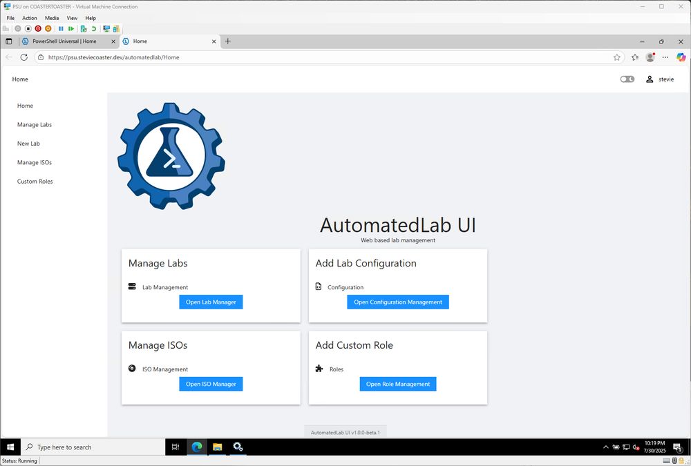Open the notification center icon
The width and height of the screenshot is (691, 466).
coord(678,447)
